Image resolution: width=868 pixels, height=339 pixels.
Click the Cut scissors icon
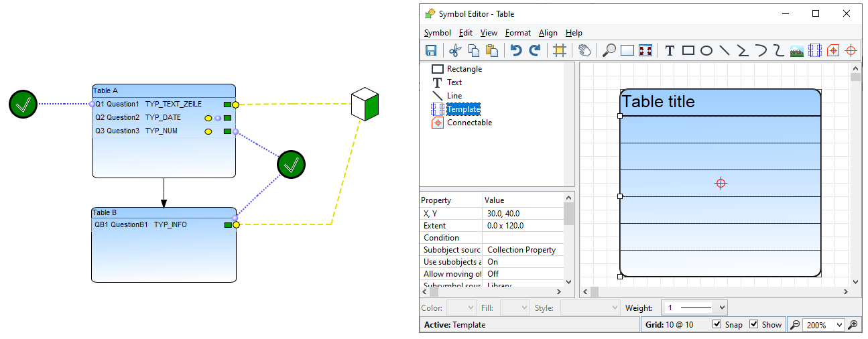point(455,50)
